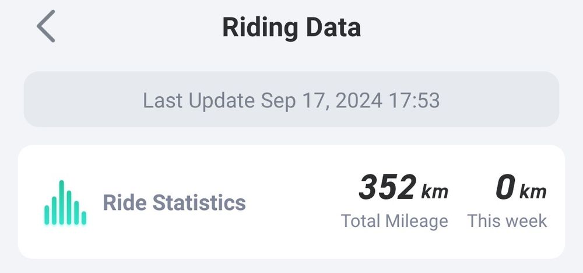The height and width of the screenshot is (273, 583).
Task: Open the Ride Statistics label
Action: click(174, 203)
